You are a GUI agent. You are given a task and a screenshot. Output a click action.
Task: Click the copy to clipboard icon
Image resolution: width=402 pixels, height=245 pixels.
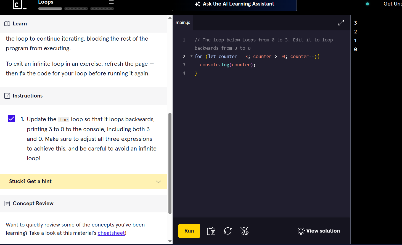pos(211,231)
